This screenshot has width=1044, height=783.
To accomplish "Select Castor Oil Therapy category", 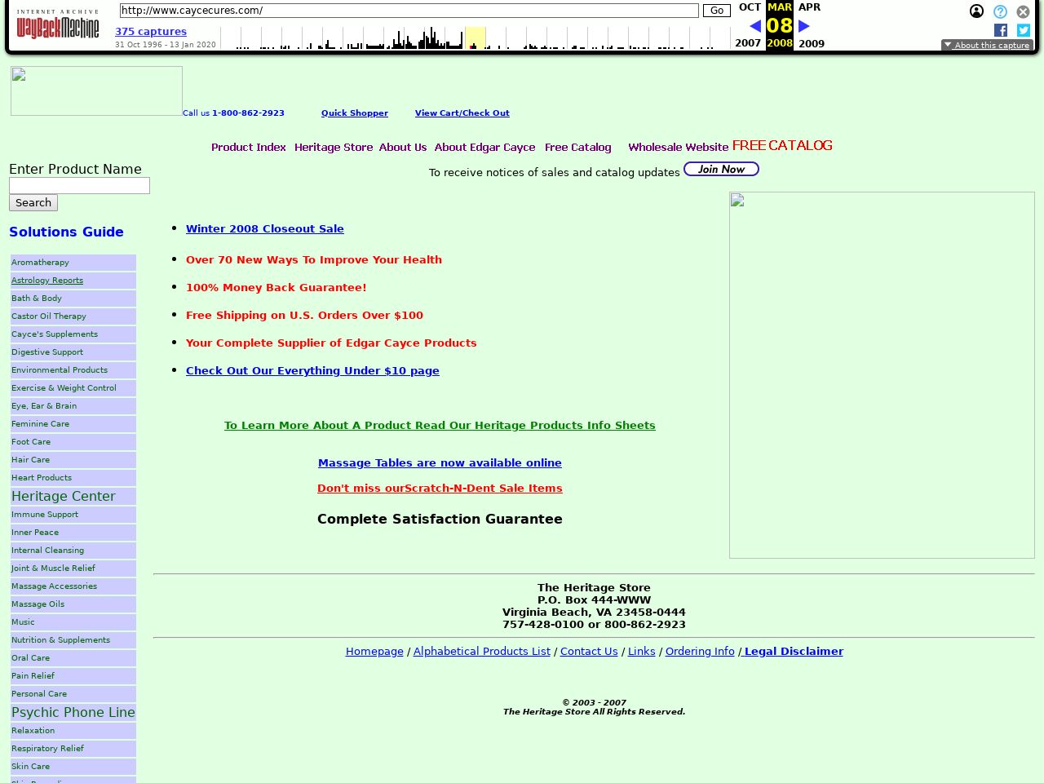I will 49,316.
